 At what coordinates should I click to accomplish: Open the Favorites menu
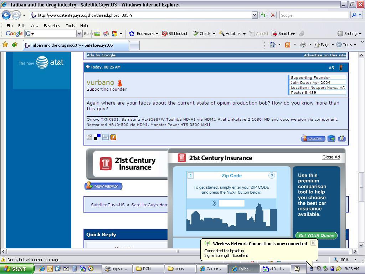coord(52,26)
